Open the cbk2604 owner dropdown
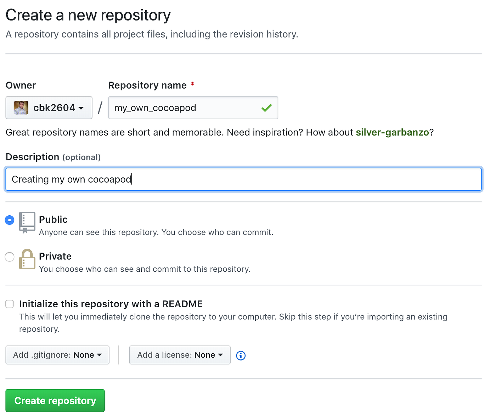This screenshot has width=496, height=419. click(x=49, y=107)
